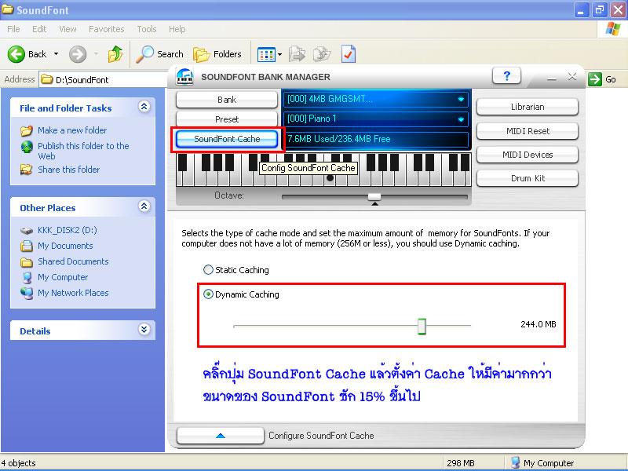Screen dimensions: 628x471
Task: Click the Publish to Web globe icon
Action: [x=27, y=147]
